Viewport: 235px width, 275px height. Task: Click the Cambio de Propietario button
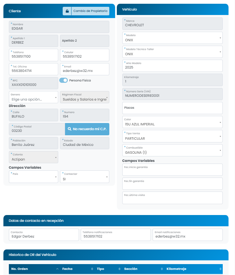(90, 11)
